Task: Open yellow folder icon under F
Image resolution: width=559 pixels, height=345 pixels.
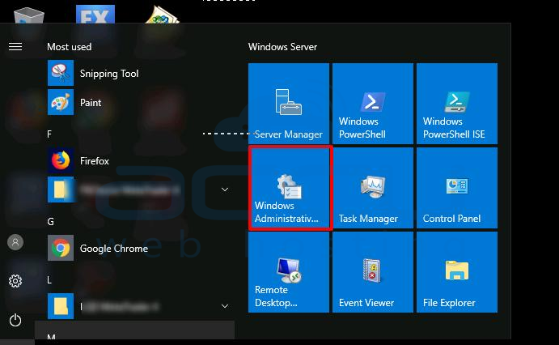Action: 61,190
